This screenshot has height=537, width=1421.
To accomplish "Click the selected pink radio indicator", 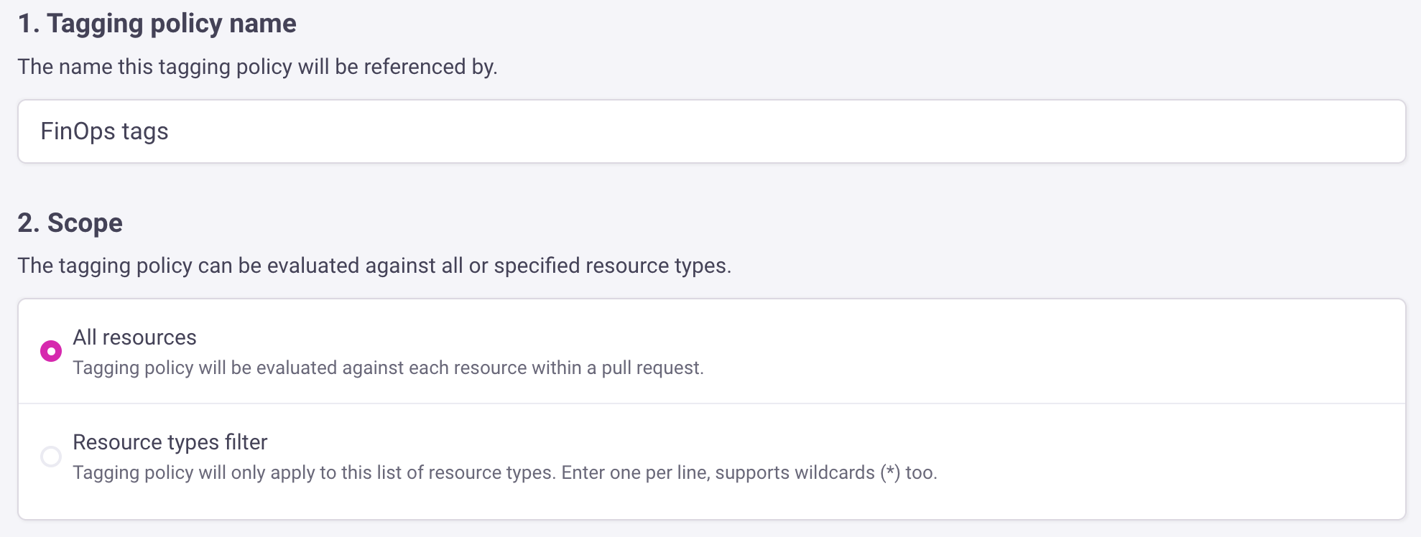I will 50,351.
